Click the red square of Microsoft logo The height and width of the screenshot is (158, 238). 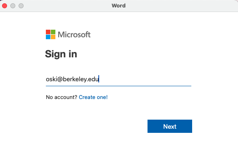tap(48, 32)
